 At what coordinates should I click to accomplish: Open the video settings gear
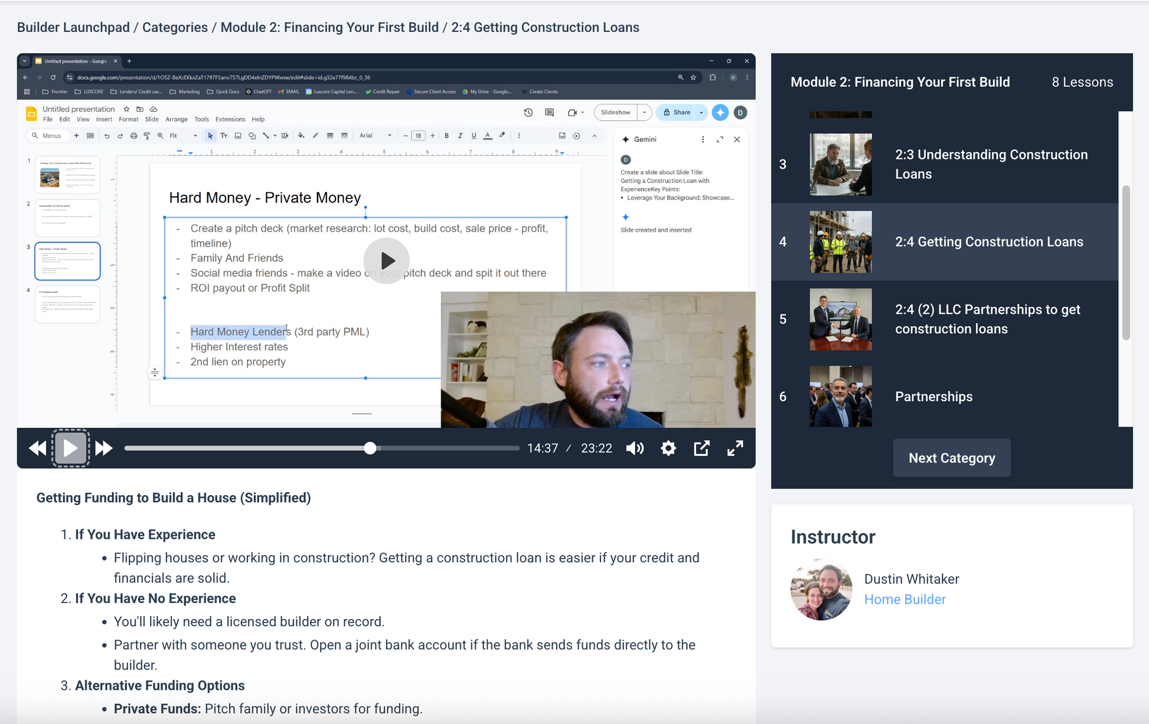coord(668,448)
